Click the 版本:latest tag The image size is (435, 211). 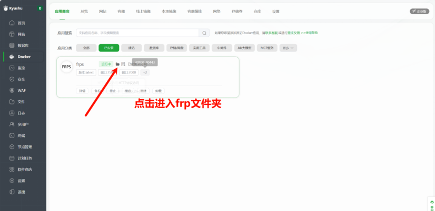pyautogui.click(x=86, y=72)
